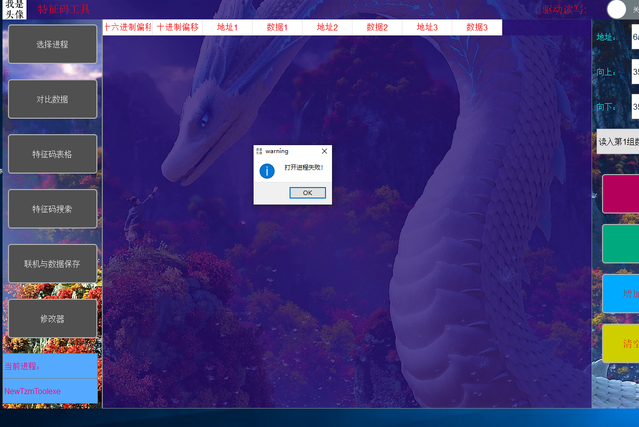Toggle the 驱动读写 driver switch

[x=617, y=9]
